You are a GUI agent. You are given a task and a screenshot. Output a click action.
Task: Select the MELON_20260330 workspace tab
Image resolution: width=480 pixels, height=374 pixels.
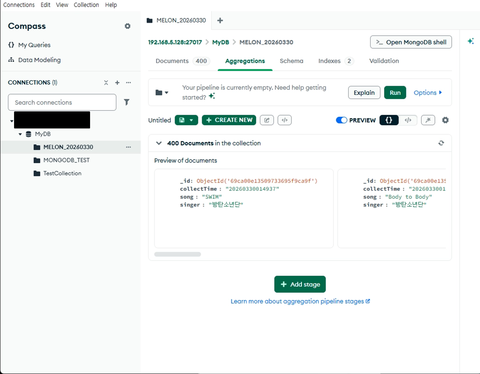[176, 20]
